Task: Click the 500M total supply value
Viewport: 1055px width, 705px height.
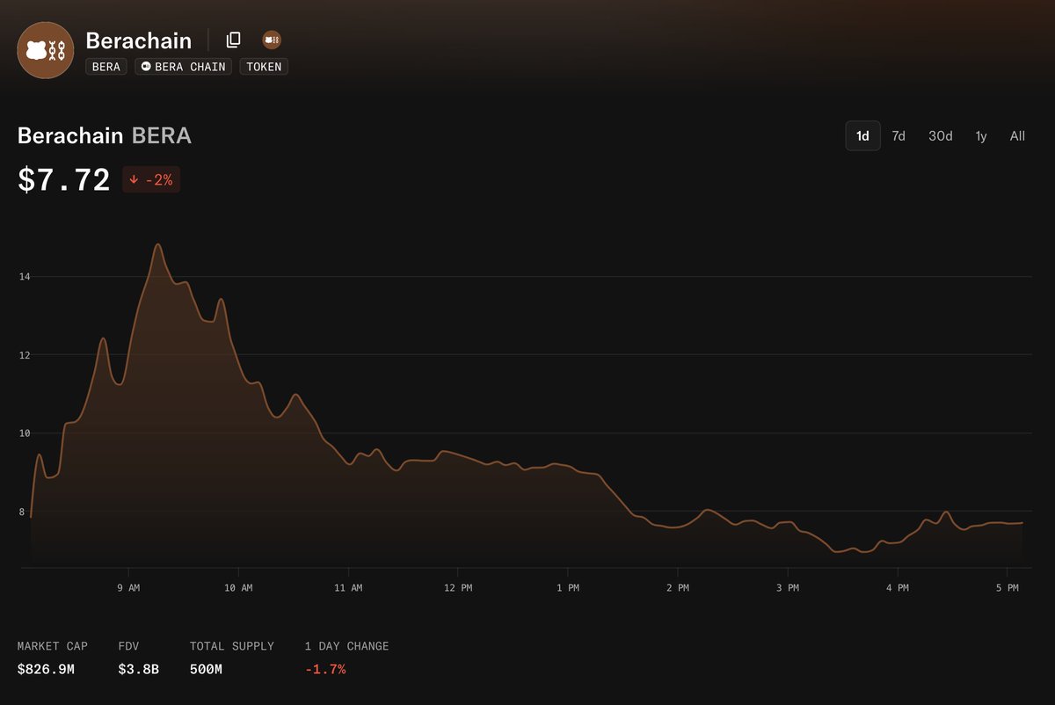Action: click(206, 669)
